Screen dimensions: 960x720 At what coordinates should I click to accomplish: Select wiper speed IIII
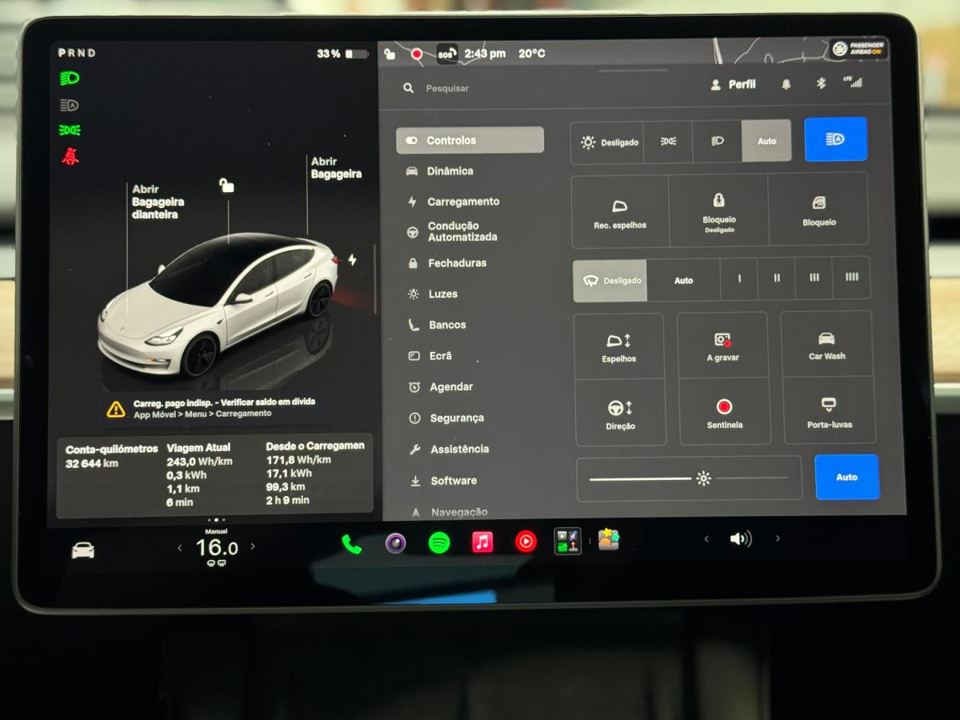point(851,277)
